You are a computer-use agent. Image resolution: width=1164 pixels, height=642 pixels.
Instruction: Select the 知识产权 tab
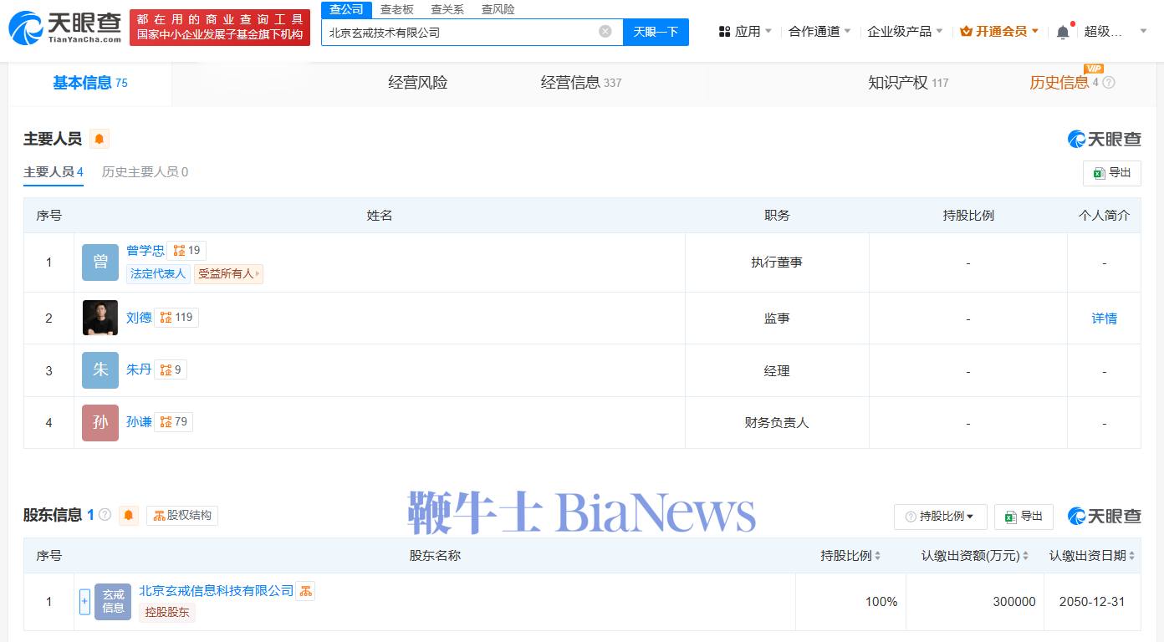[x=908, y=83]
